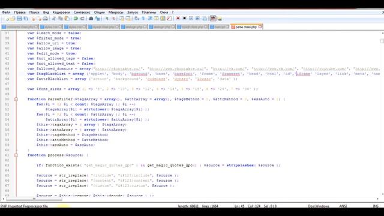
Task: Open the Синтаксис menu
Action: pos(82,12)
